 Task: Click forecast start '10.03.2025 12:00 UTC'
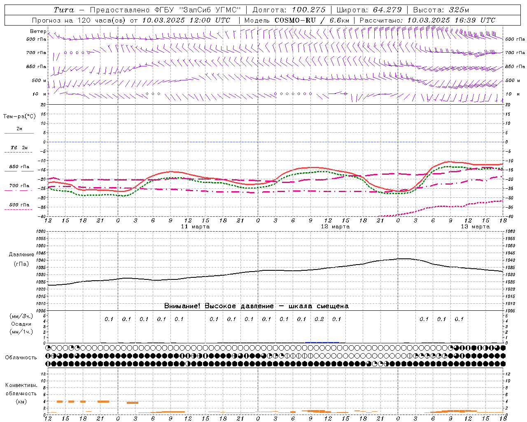click(186, 20)
